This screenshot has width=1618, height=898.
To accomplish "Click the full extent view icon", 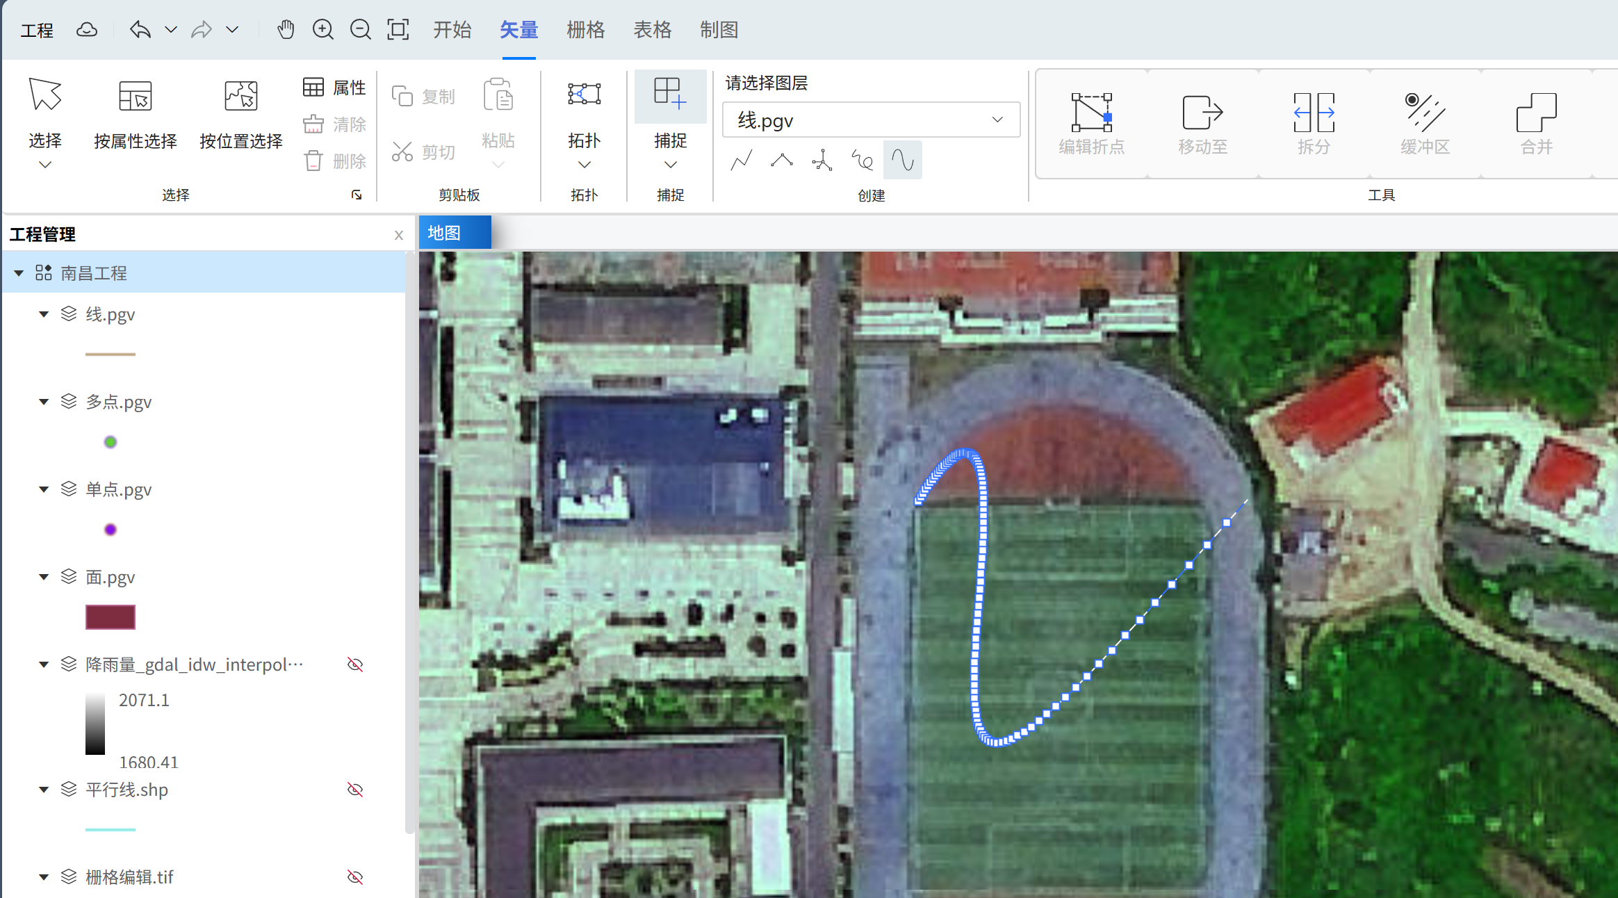I will (x=398, y=30).
